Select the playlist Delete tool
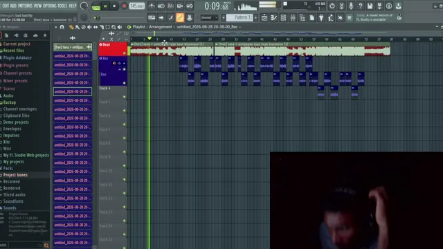This screenshot has height=249, width=443. click(83, 27)
